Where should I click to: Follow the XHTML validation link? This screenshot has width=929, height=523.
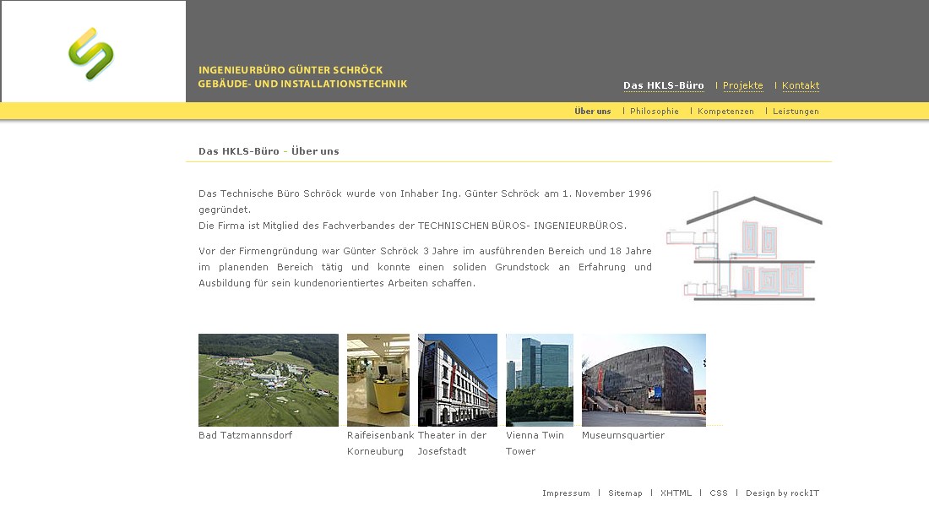coord(676,493)
